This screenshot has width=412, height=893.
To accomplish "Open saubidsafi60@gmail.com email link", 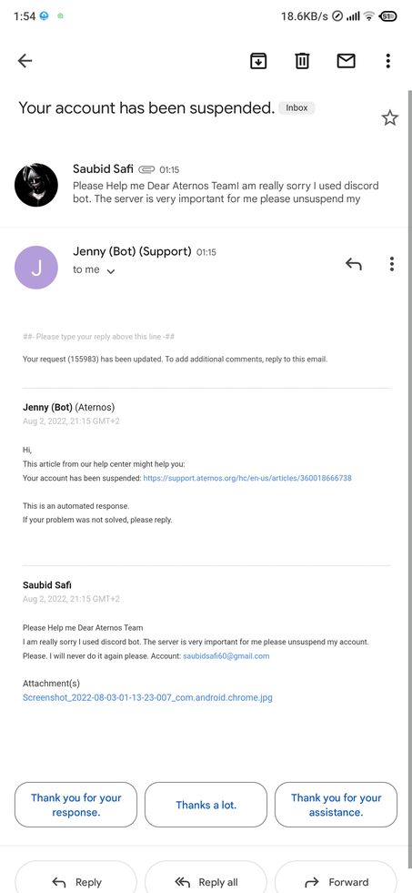I will click(226, 655).
